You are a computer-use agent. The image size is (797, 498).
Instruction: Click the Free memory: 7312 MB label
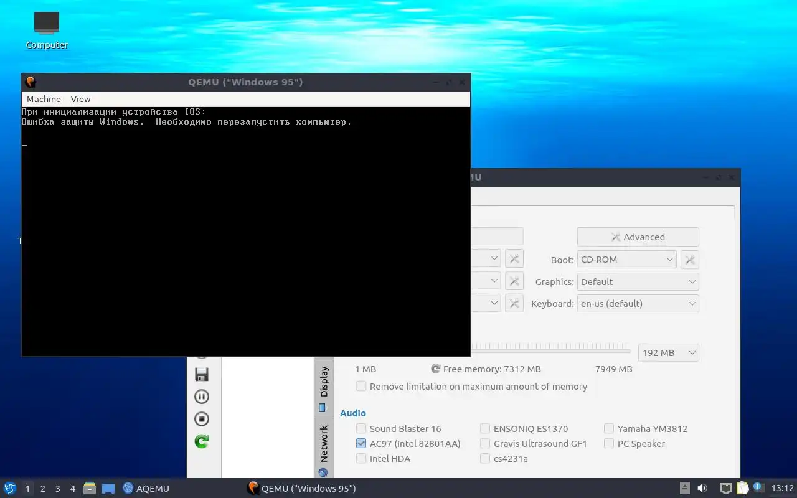click(492, 369)
